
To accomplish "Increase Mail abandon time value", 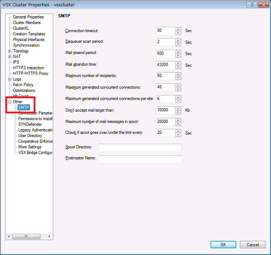I will (x=178, y=63).
